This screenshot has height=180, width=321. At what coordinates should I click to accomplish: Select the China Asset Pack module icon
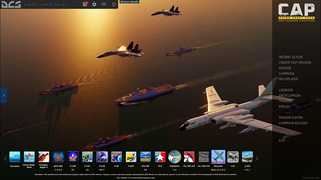pos(29,157)
